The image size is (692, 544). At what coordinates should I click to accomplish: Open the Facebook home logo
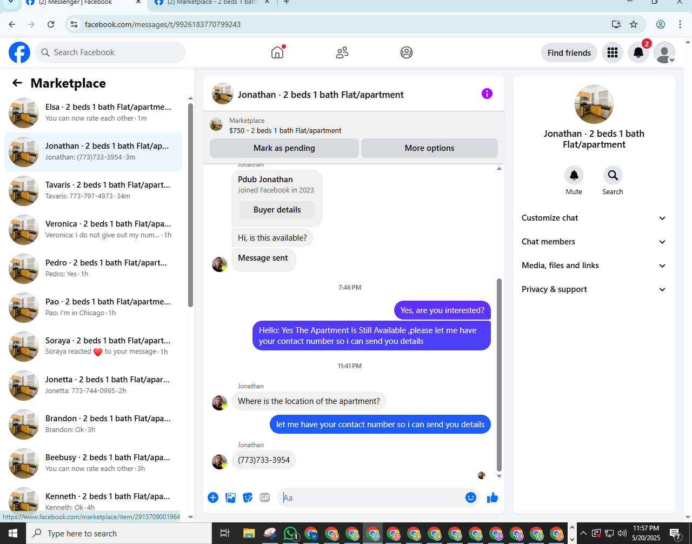(19, 52)
